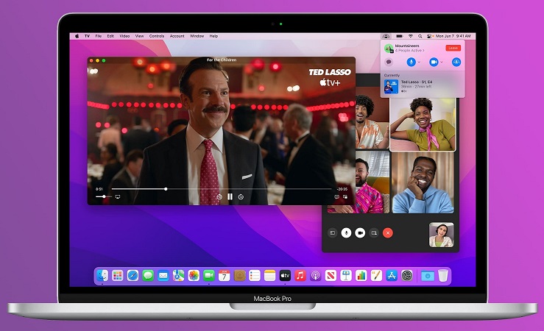544x331 pixels.
Task: Skip forward in the TV player
Action: (x=241, y=197)
